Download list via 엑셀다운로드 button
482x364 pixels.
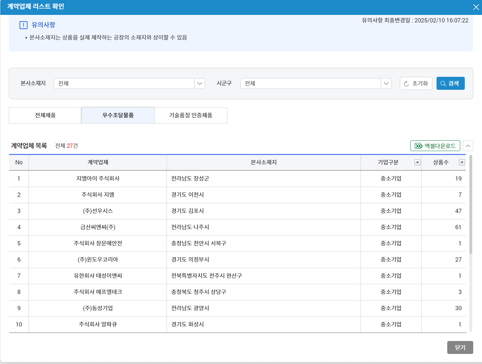click(435, 146)
